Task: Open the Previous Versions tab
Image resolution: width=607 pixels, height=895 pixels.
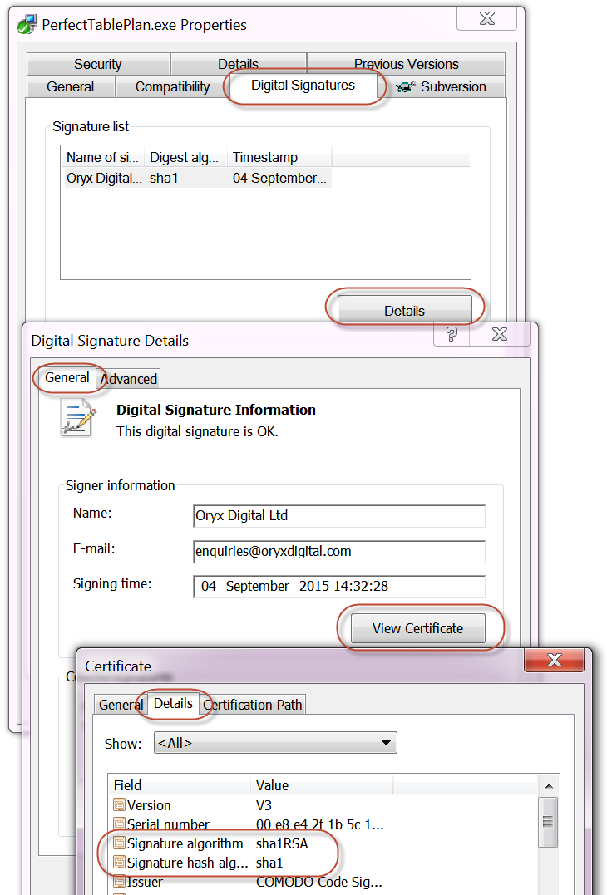Action: click(406, 64)
